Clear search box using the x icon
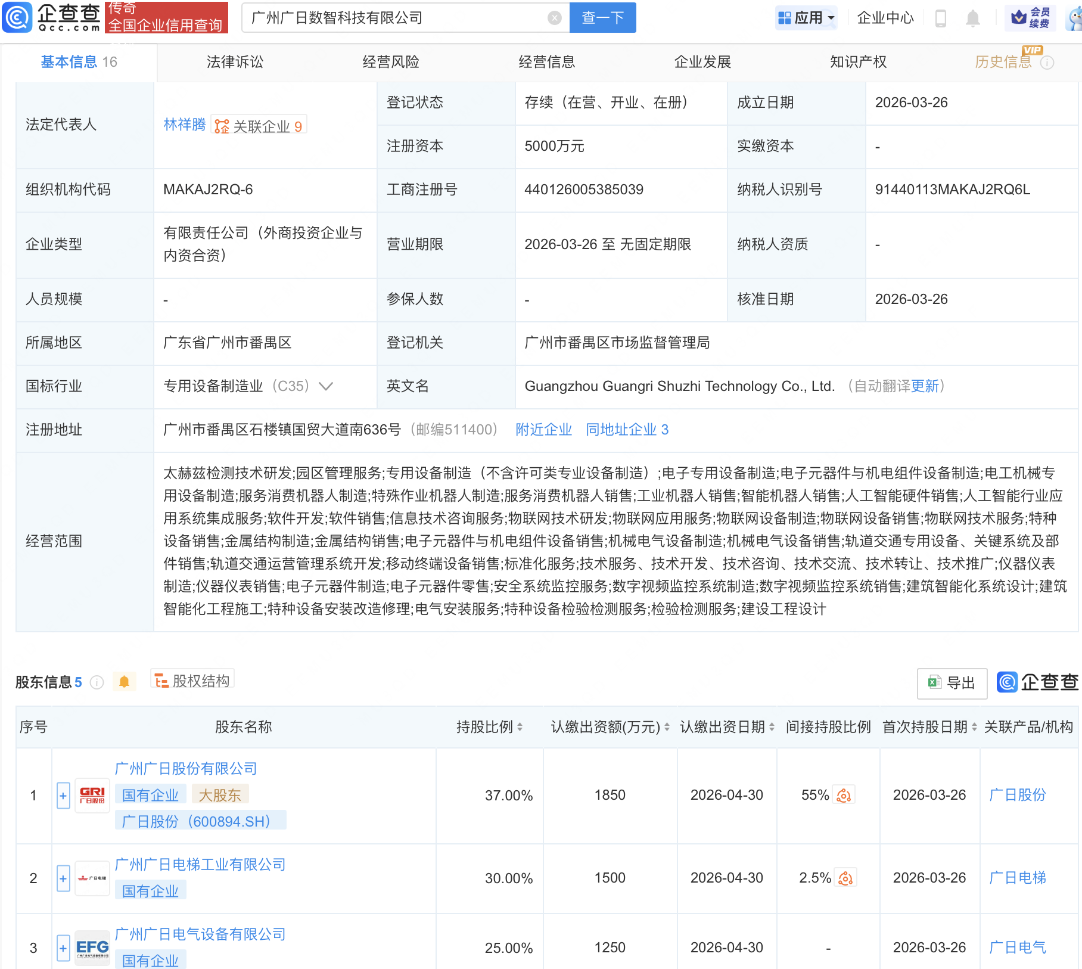 pyautogui.click(x=555, y=17)
